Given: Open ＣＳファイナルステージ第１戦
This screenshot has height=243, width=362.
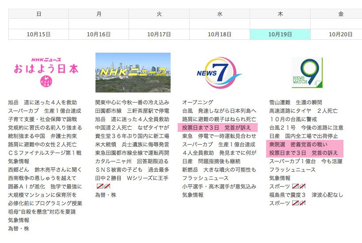Looking at the screenshot, I should click(45, 153).
